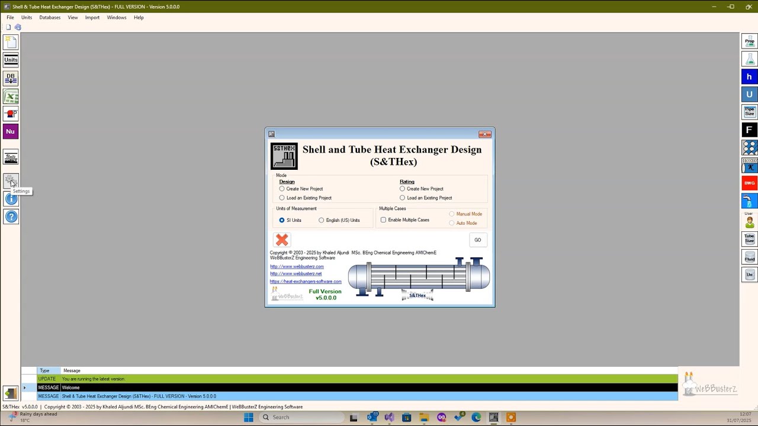Click the new document icon in left toolbar
Viewport: 758px width, 426px height.
tap(11, 41)
